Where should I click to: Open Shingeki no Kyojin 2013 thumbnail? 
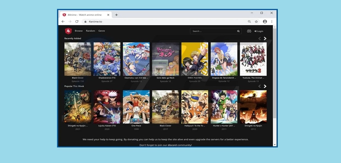coord(253,107)
